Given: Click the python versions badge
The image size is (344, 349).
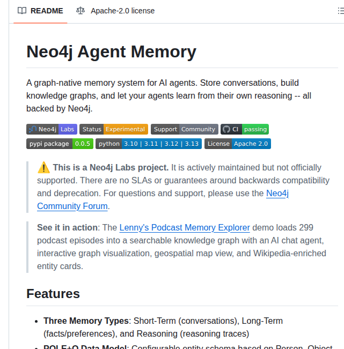Looking at the screenshot, I should (149, 144).
